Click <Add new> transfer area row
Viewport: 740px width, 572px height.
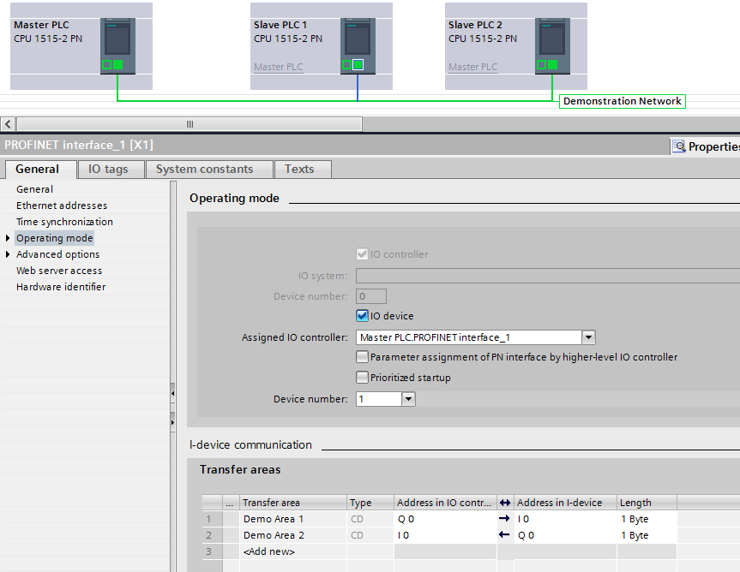coord(269,551)
